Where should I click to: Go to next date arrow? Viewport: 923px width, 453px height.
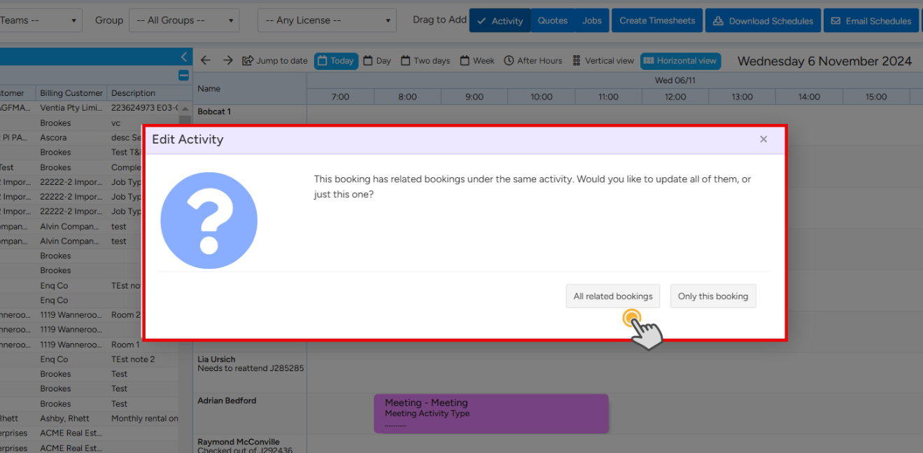[228, 61]
